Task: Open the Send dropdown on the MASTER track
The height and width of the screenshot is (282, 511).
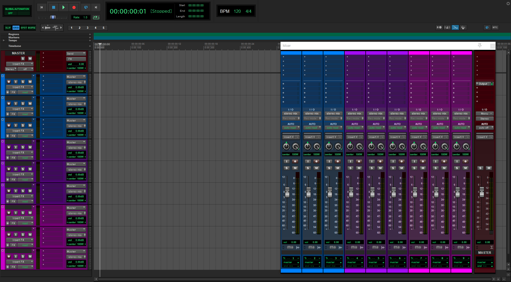Action: (x=76, y=54)
